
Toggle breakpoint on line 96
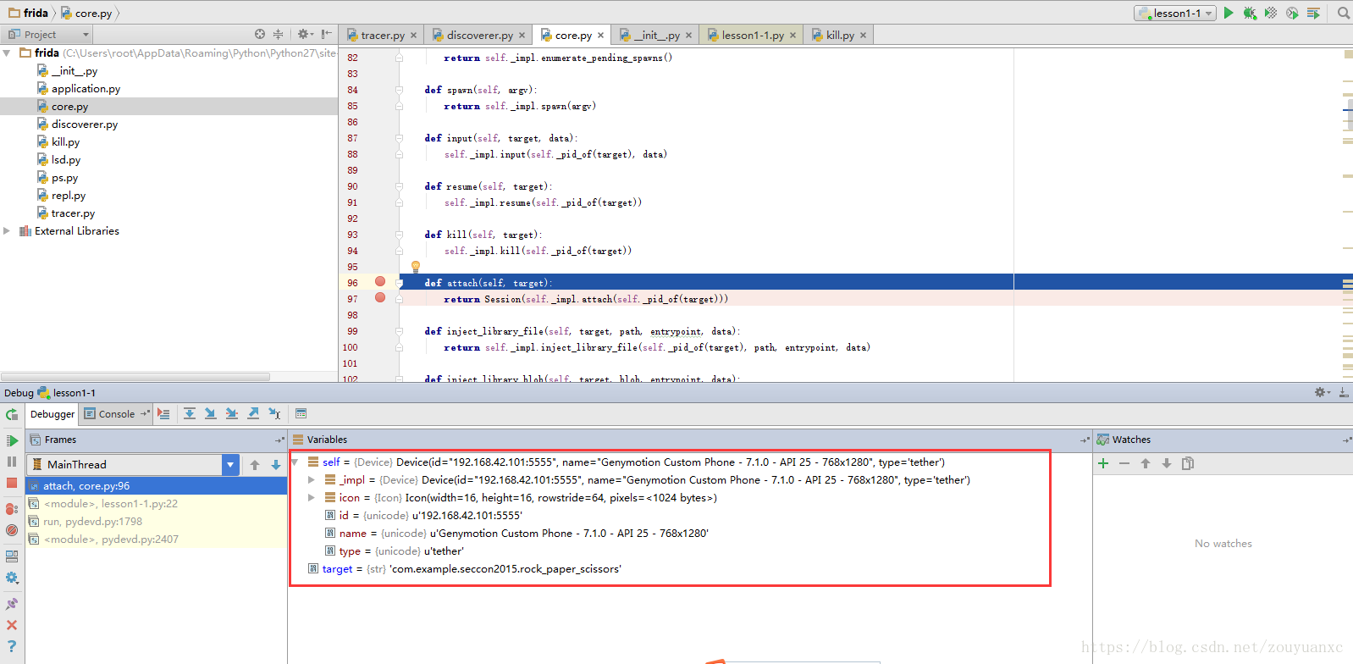(380, 281)
